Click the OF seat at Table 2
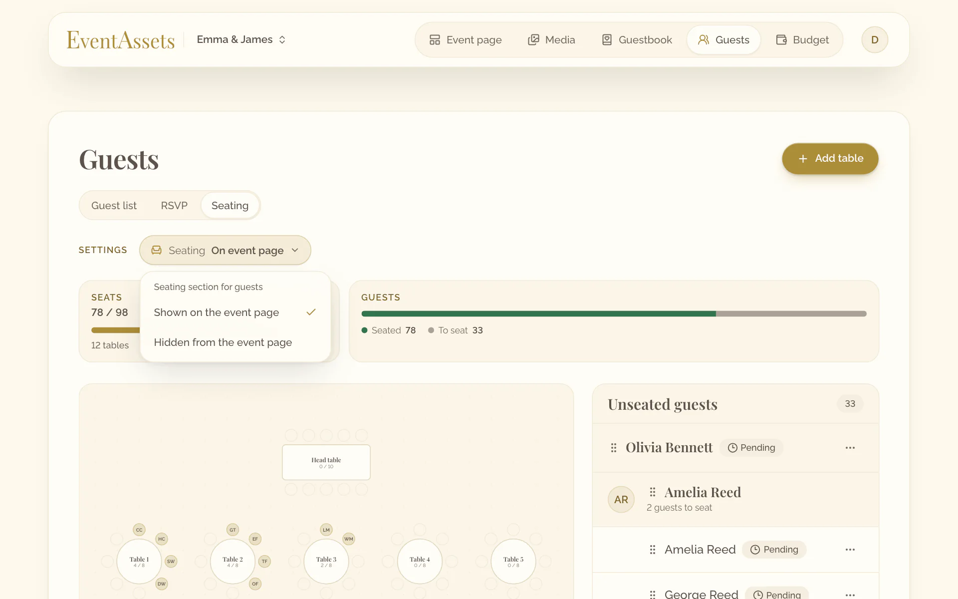Image resolution: width=958 pixels, height=599 pixels. click(255, 584)
